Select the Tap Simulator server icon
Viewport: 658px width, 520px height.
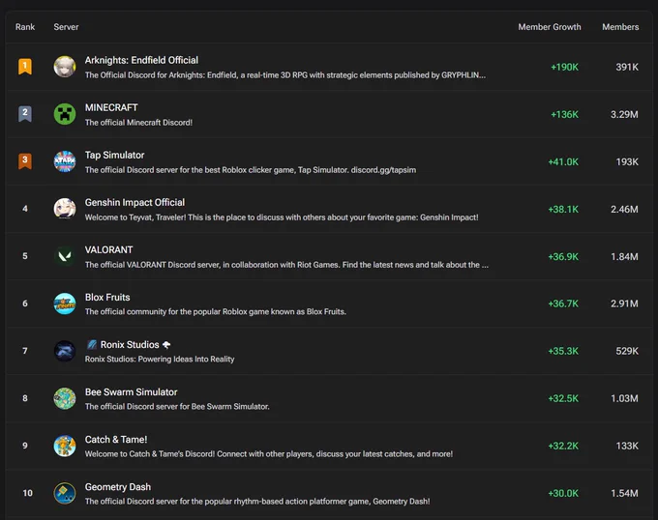coord(65,161)
